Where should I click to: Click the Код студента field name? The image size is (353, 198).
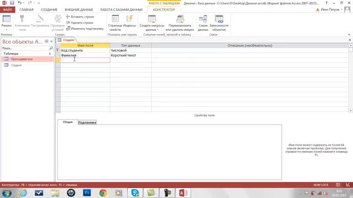coord(85,50)
